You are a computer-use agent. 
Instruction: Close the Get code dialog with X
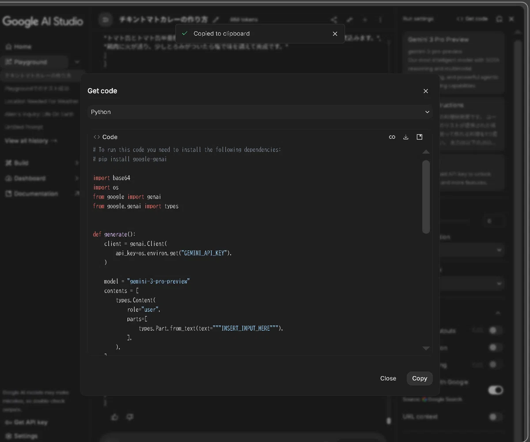point(426,91)
